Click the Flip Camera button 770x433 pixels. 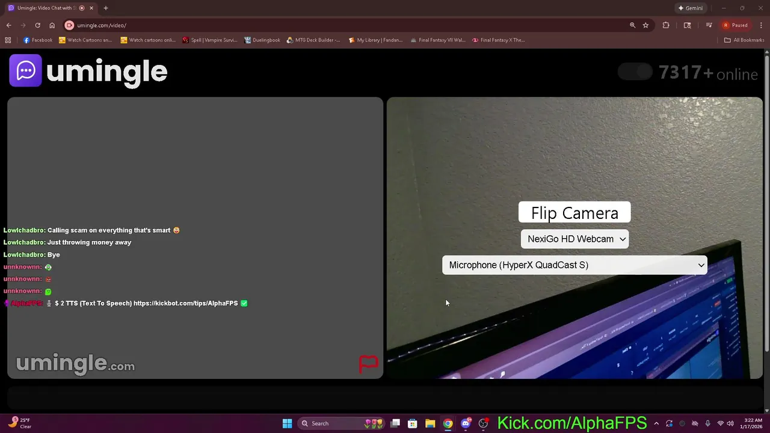pyautogui.click(x=574, y=212)
